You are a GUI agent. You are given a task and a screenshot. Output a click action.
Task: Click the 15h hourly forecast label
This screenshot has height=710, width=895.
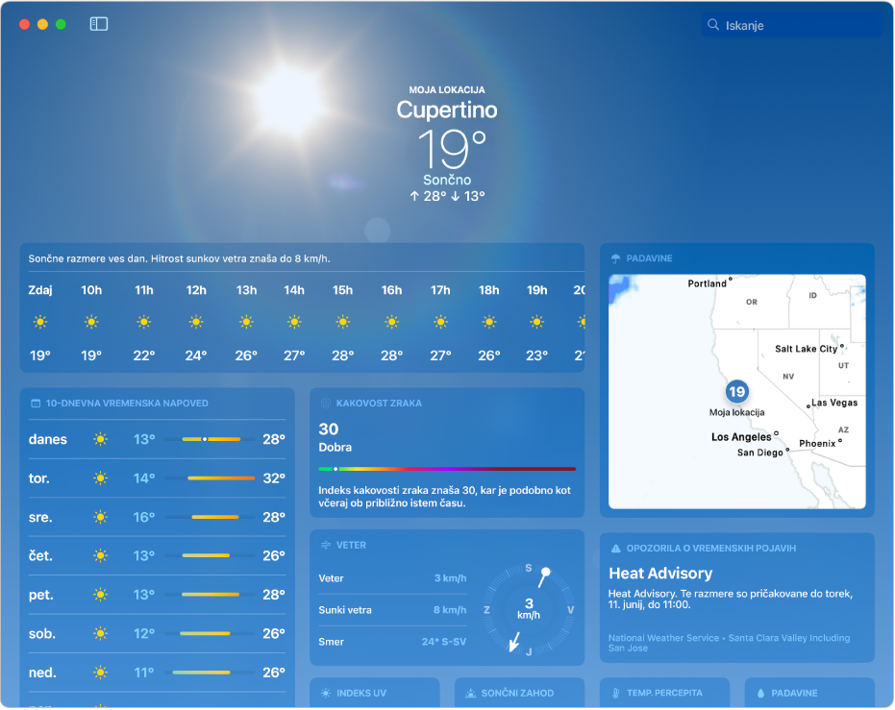[x=342, y=290]
